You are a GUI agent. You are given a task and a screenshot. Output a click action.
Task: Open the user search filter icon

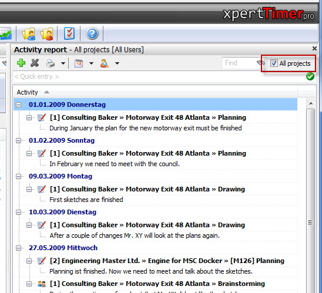coord(105,63)
